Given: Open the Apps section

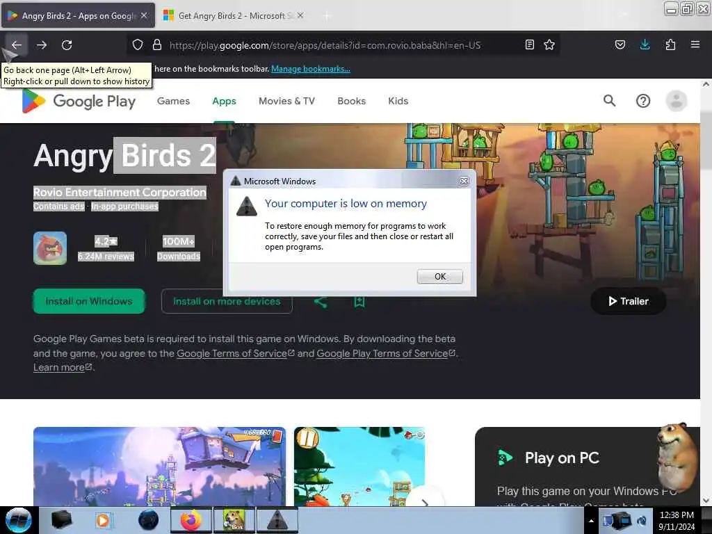Looking at the screenshot, I should coord(224,101).
